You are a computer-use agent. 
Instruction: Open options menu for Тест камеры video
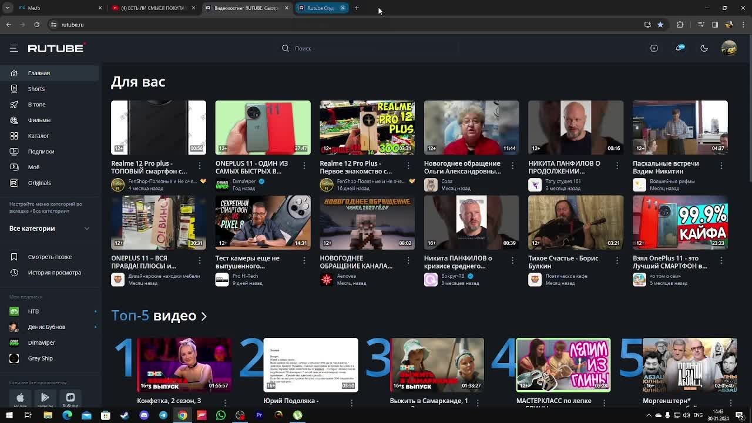coord(304,261)
